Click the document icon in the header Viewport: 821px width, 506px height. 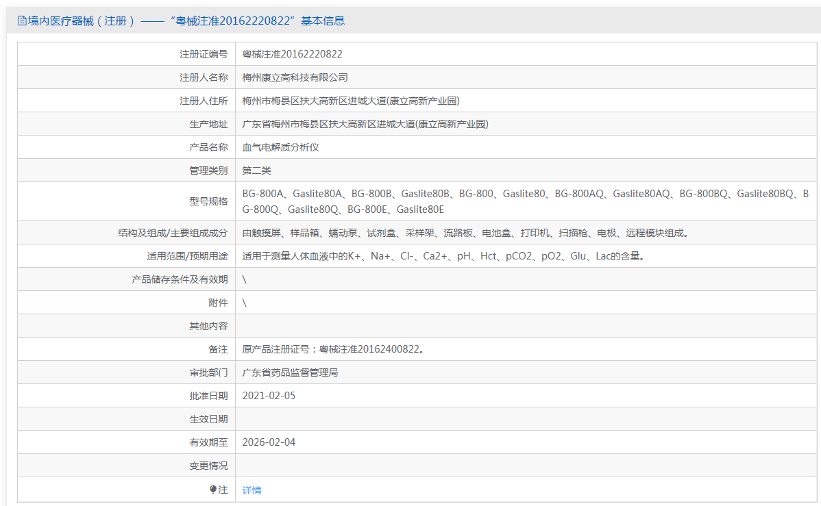coord(22,21)
